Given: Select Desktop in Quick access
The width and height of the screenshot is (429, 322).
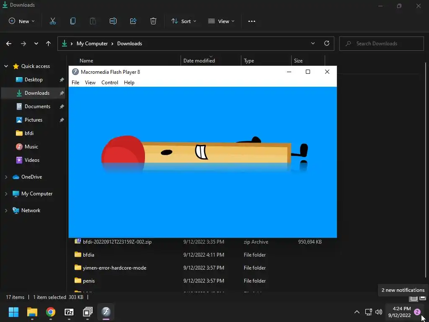Looking at the screenshot, I should point(34,80).
